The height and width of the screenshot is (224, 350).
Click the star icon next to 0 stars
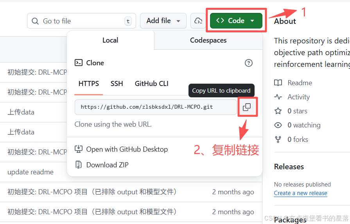(x=278, y=111)
